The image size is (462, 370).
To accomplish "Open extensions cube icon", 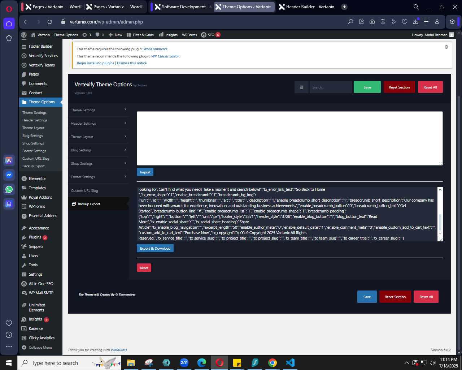I will tap(452, 22).
